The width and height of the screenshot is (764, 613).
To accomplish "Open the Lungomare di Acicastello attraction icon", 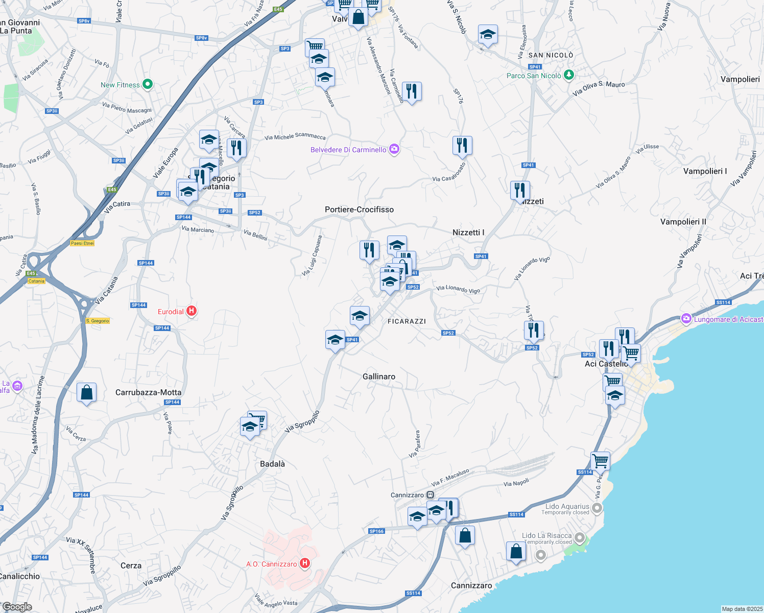I will 686,318.
